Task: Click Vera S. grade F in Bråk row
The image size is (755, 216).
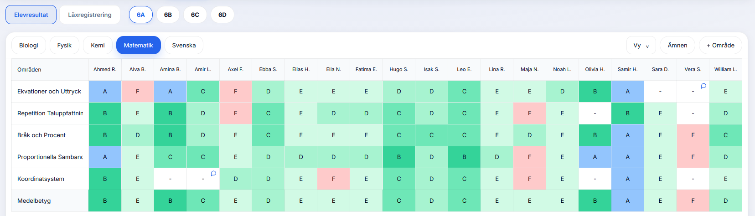Action: [693, 135]
